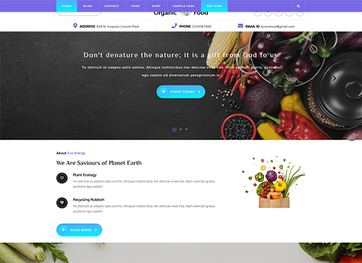Screen dimensions: 362x263
Task: Select the second slider pagination dot
Action: [180, 129]
